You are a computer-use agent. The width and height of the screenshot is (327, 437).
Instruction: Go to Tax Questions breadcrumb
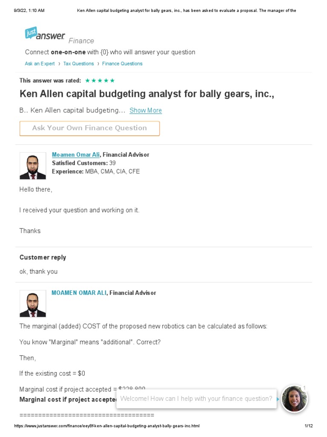coord(78,64)
